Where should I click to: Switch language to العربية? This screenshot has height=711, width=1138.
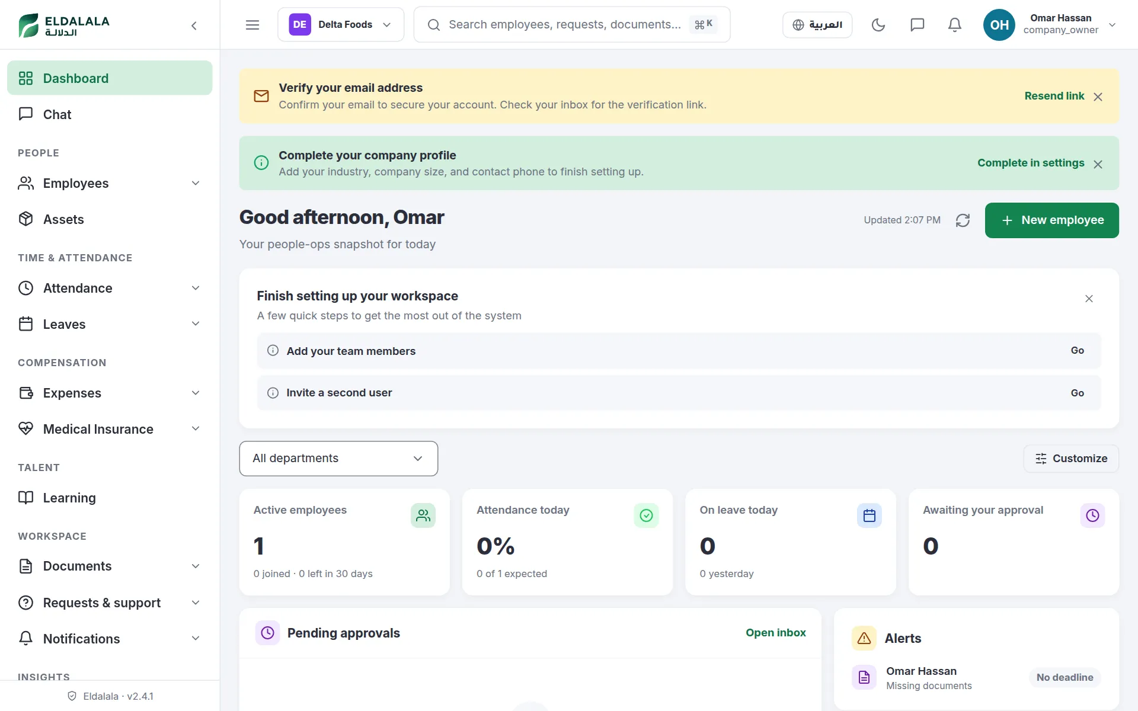817,25
